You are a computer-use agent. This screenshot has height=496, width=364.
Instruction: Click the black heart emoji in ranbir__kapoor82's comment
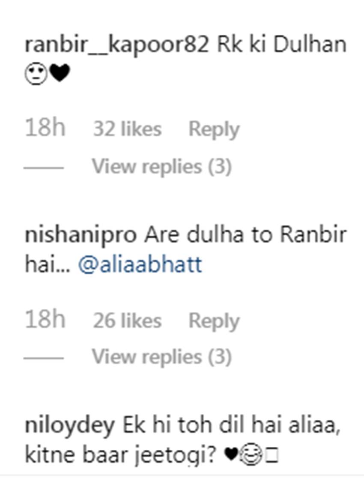[60, 73]
